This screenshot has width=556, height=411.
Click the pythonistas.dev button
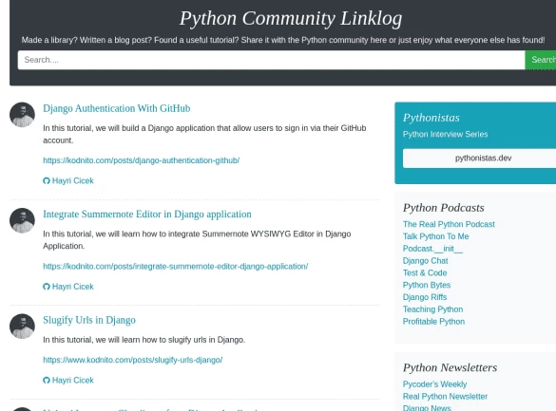(x=479, y=159)
